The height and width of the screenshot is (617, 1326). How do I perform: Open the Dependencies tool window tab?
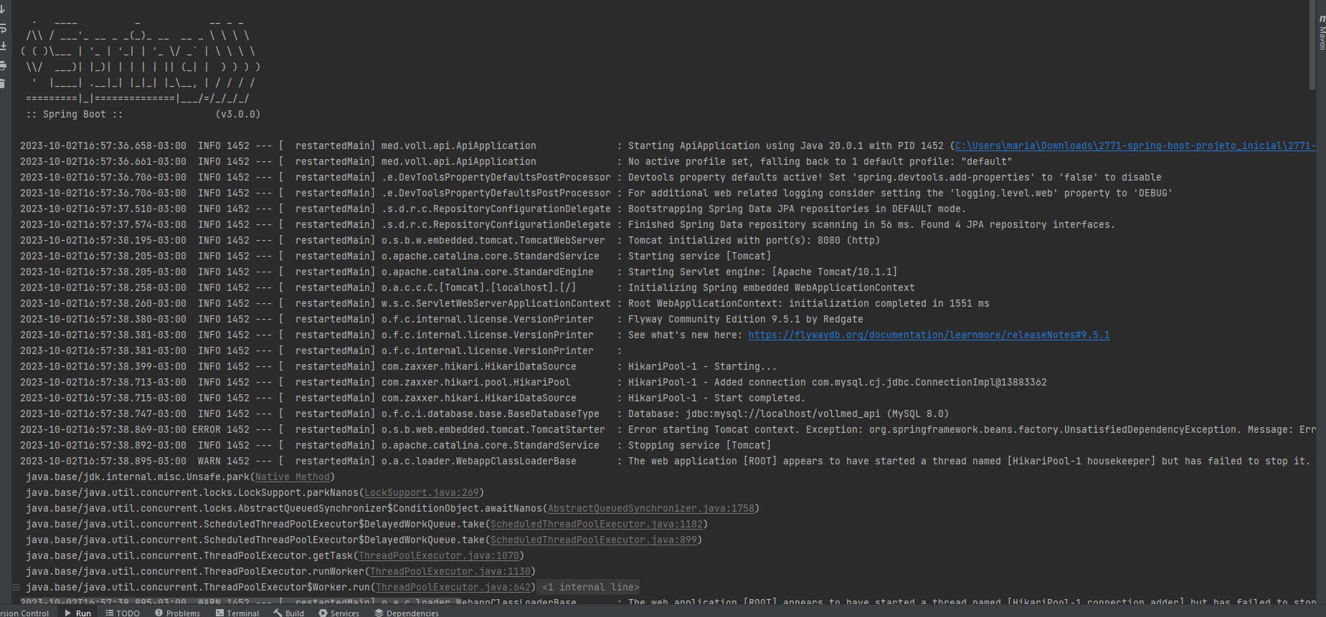[x=407, y=613]
